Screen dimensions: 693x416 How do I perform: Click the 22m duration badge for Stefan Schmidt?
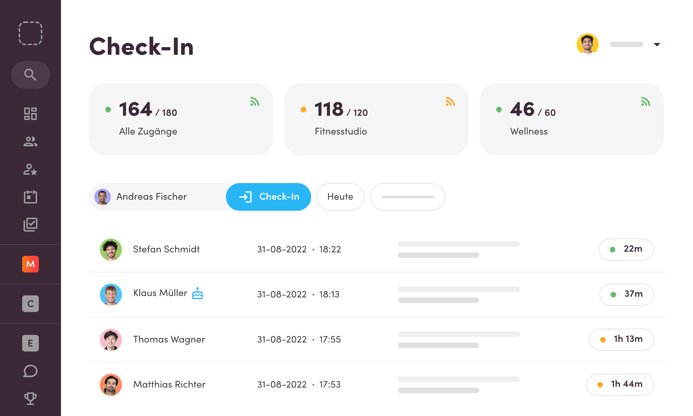pyautogui.click(x=626, y=249)
